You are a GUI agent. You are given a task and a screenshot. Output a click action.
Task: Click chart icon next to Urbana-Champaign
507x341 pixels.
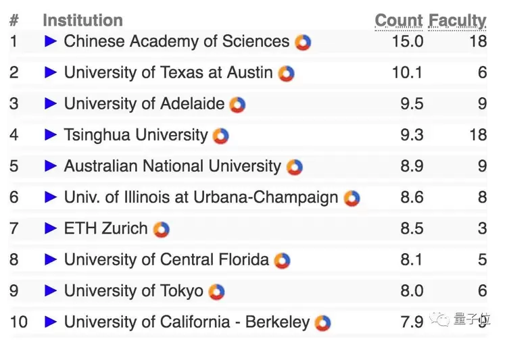point(352,198)
